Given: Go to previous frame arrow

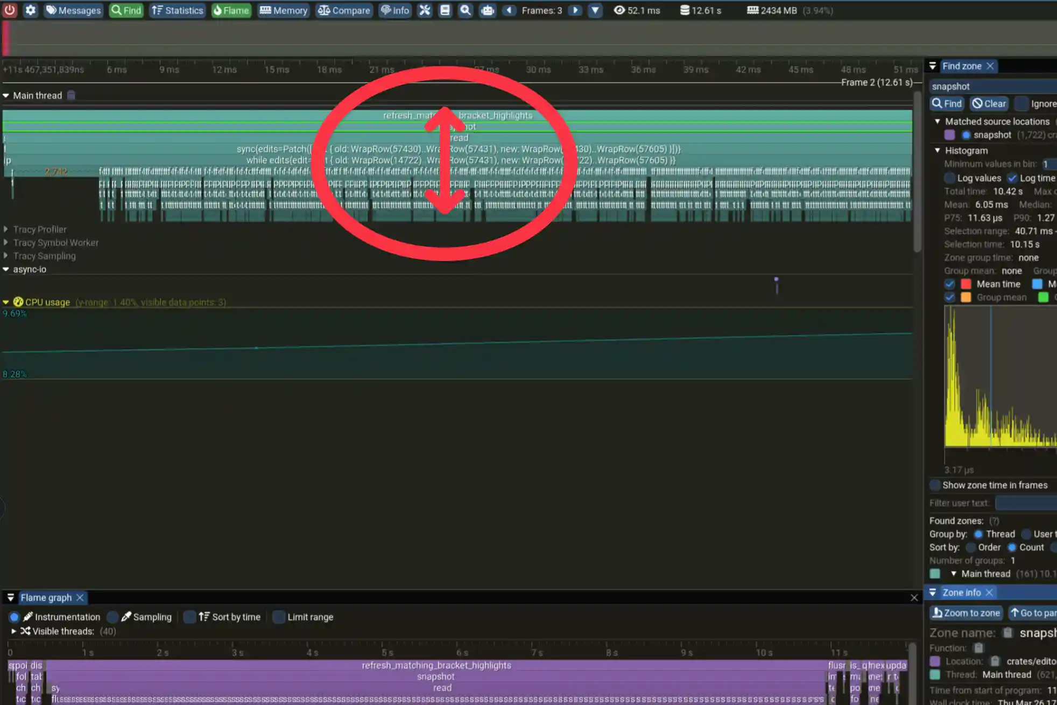Looking at the screenshot, I should coord(509,10).
